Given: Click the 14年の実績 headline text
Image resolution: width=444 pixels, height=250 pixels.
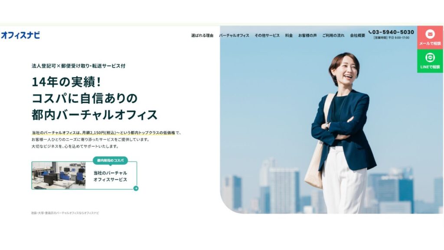Looking at the screenshot, I should pyautogui.click(x=66, y=82).
